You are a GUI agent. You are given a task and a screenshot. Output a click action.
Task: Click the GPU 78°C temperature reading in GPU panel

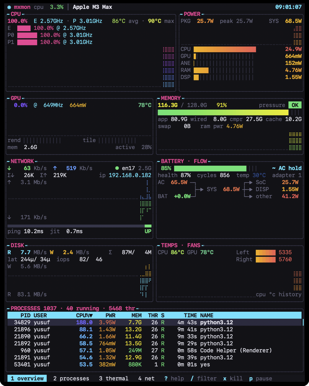coord(145,105)
